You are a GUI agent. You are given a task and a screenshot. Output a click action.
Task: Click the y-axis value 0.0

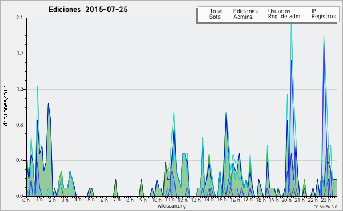click(19, 196)
